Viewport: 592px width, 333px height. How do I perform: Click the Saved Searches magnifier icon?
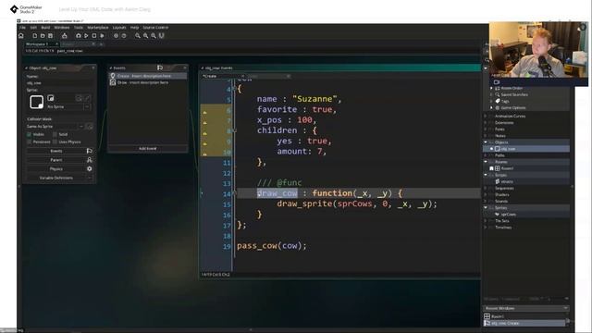coord(498,94)
